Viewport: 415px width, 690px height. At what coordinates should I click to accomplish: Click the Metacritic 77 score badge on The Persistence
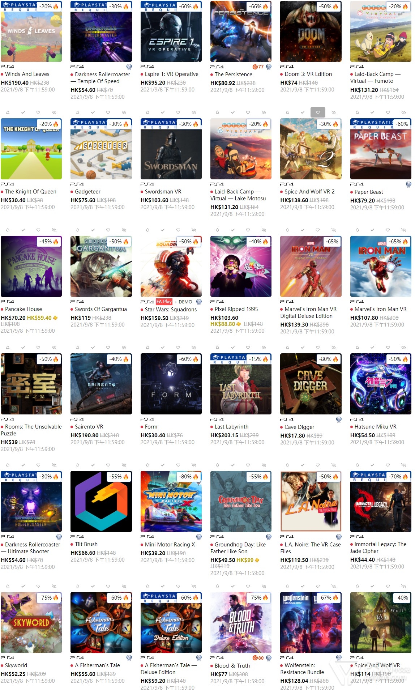click(258, 67)
